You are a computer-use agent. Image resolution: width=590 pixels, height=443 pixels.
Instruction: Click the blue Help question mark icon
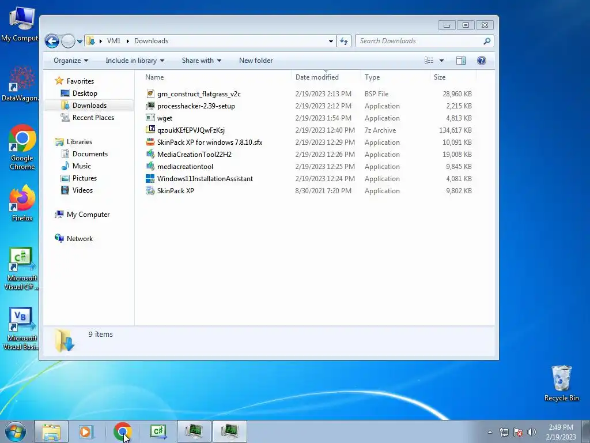coord(481,61)
